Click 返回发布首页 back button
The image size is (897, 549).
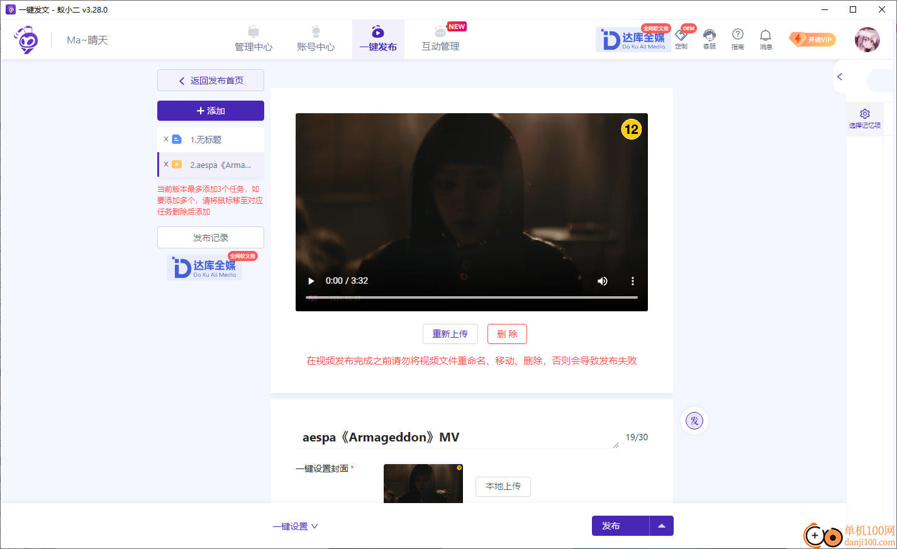211,80
